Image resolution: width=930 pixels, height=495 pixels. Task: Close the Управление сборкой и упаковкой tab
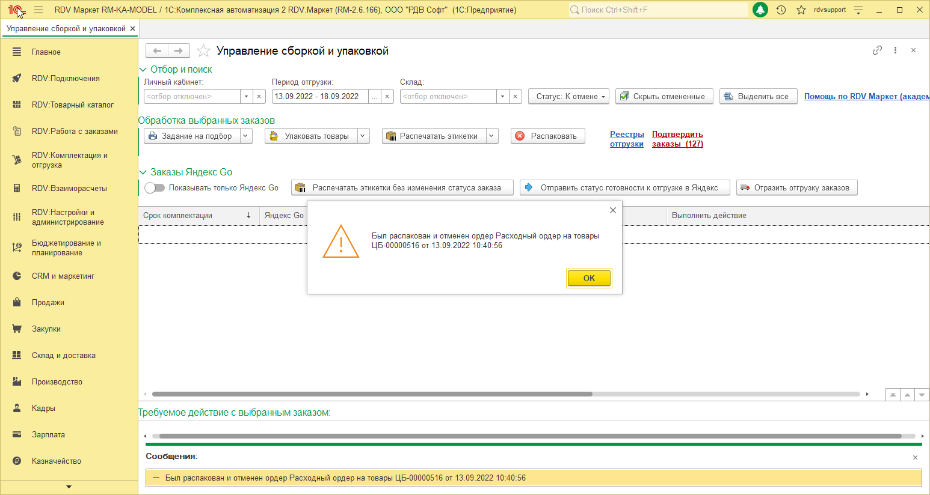point(132,29)
